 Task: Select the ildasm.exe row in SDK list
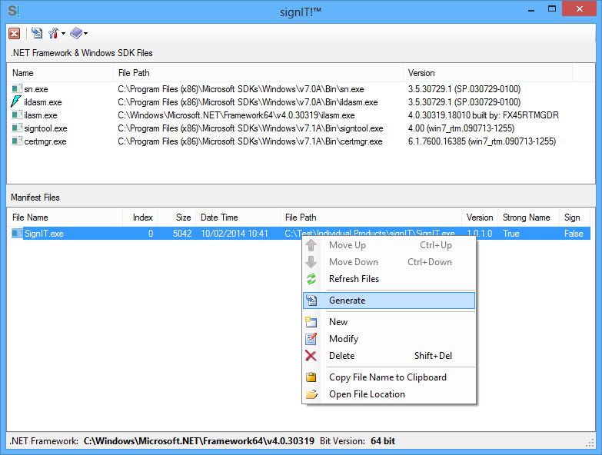point(42,102)
